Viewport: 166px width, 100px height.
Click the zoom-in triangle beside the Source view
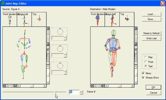coord(48,47)
